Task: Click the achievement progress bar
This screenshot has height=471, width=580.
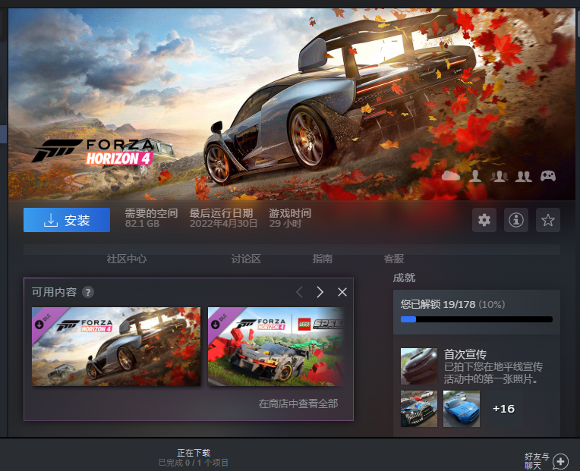Action: click(477, 319)
